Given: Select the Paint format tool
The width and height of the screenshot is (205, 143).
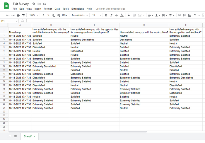Looking at the screenshot, I should 23,15.
